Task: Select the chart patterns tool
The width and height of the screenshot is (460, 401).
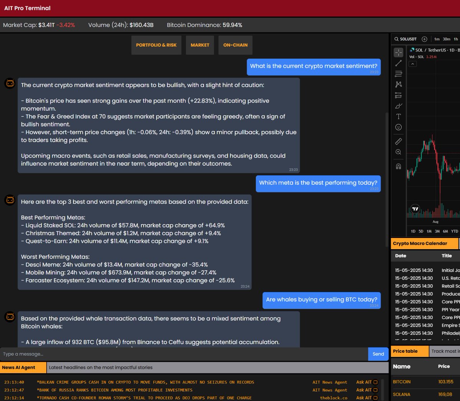Action: (x=399, y=84)
